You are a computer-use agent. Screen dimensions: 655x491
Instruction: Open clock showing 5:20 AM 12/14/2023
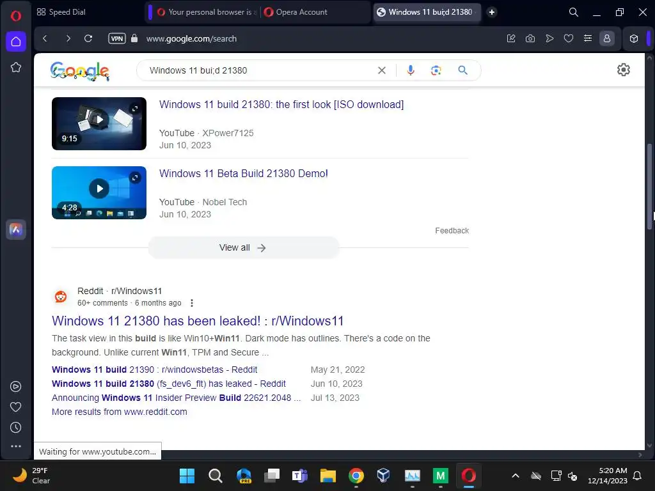coord(608,476)
